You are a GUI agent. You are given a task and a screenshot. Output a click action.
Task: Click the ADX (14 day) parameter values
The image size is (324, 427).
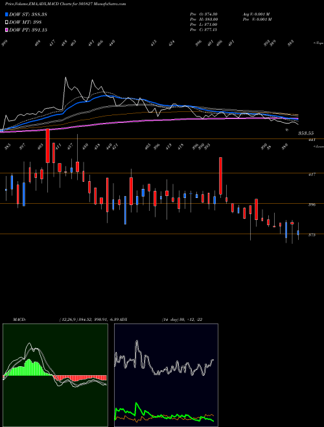click(182, 320)
